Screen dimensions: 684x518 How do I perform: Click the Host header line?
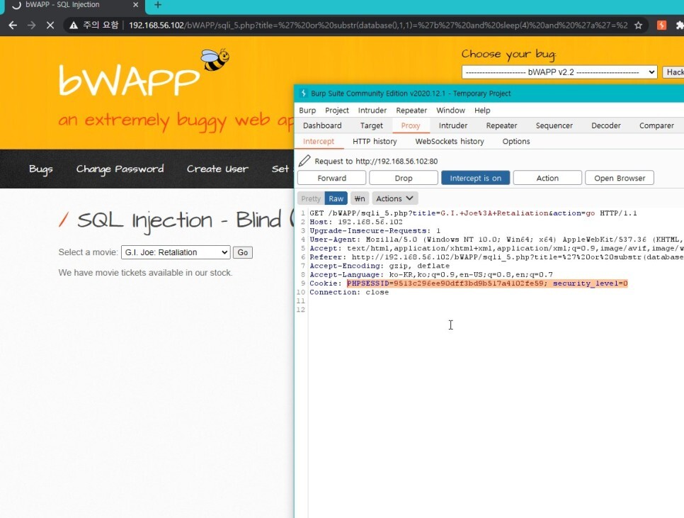[x=356, y=222]
